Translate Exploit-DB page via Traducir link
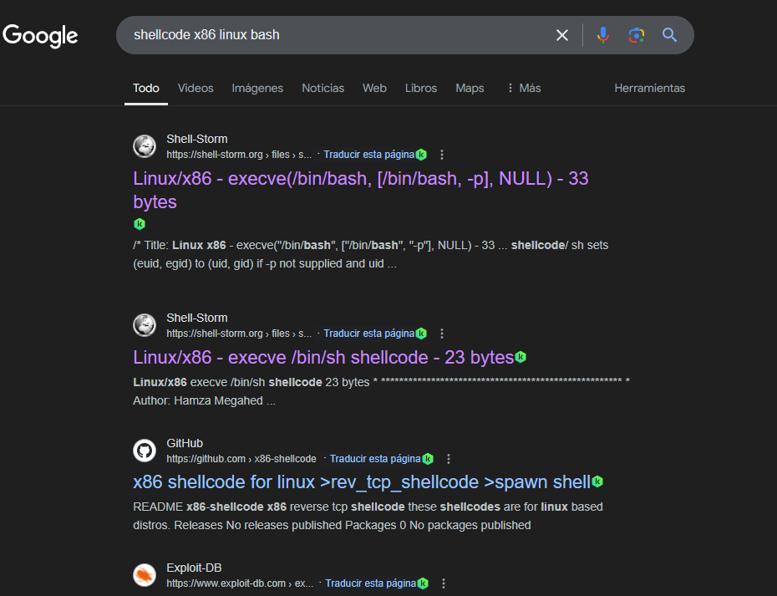This screenshot has width=777, height=596. pyautogui.click(x=370, y=583)
